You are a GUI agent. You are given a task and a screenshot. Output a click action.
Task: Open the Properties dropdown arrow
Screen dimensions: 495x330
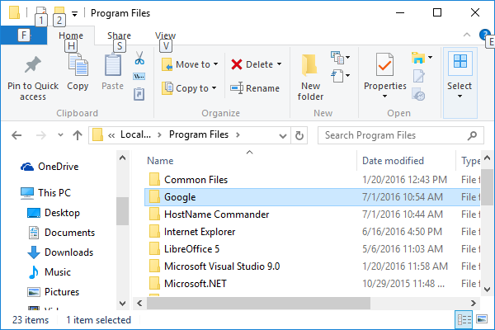[384, 96]
